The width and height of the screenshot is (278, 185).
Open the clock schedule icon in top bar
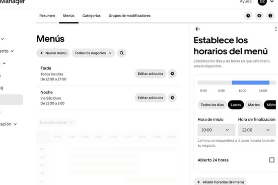(248, 16)
